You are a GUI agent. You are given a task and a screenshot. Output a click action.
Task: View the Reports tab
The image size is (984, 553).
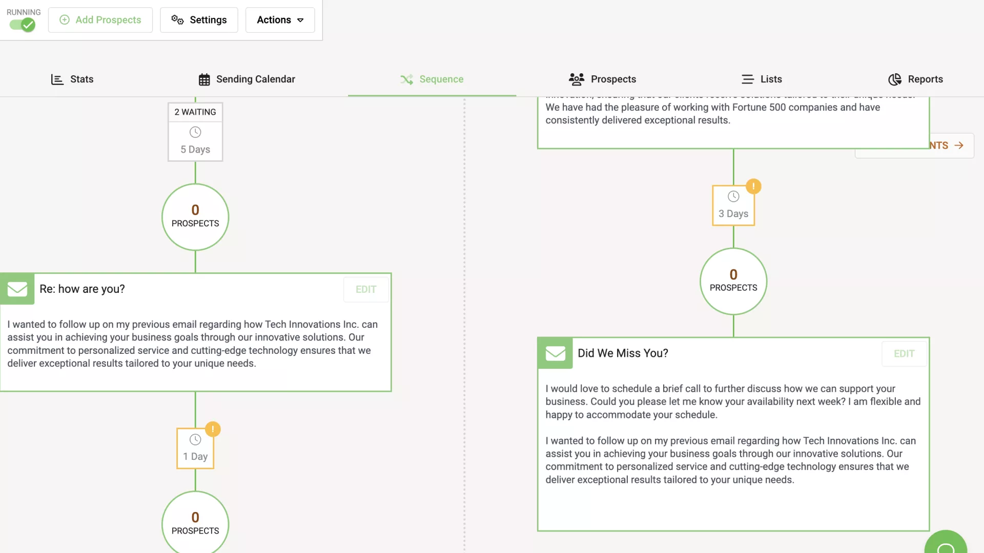tap(915, 79)
